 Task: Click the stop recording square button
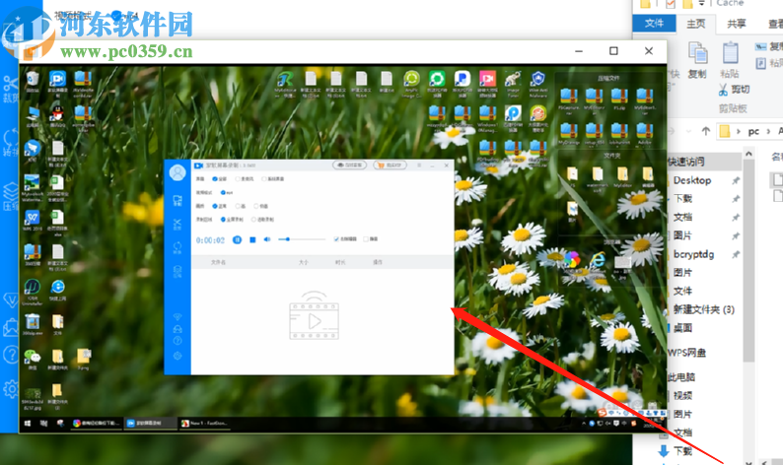click(x=252, y=239)
